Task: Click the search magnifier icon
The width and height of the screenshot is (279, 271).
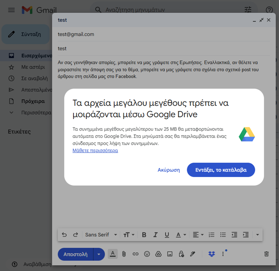Action: 98,10
